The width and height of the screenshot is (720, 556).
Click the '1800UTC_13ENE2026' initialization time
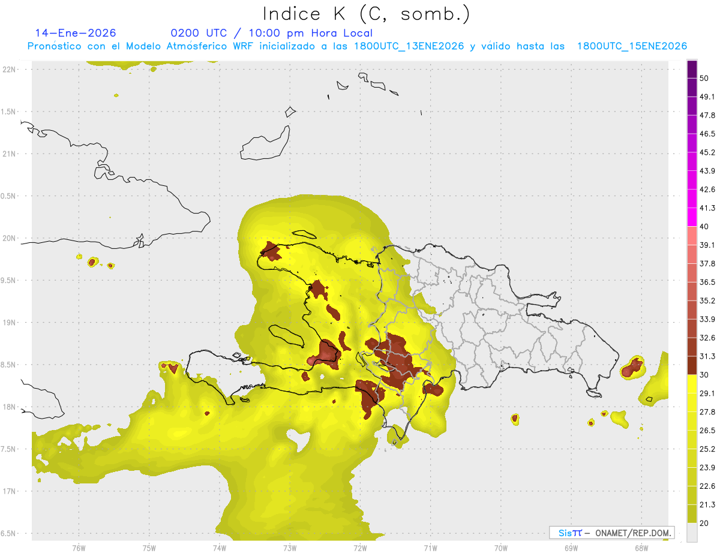coord(409,46)
